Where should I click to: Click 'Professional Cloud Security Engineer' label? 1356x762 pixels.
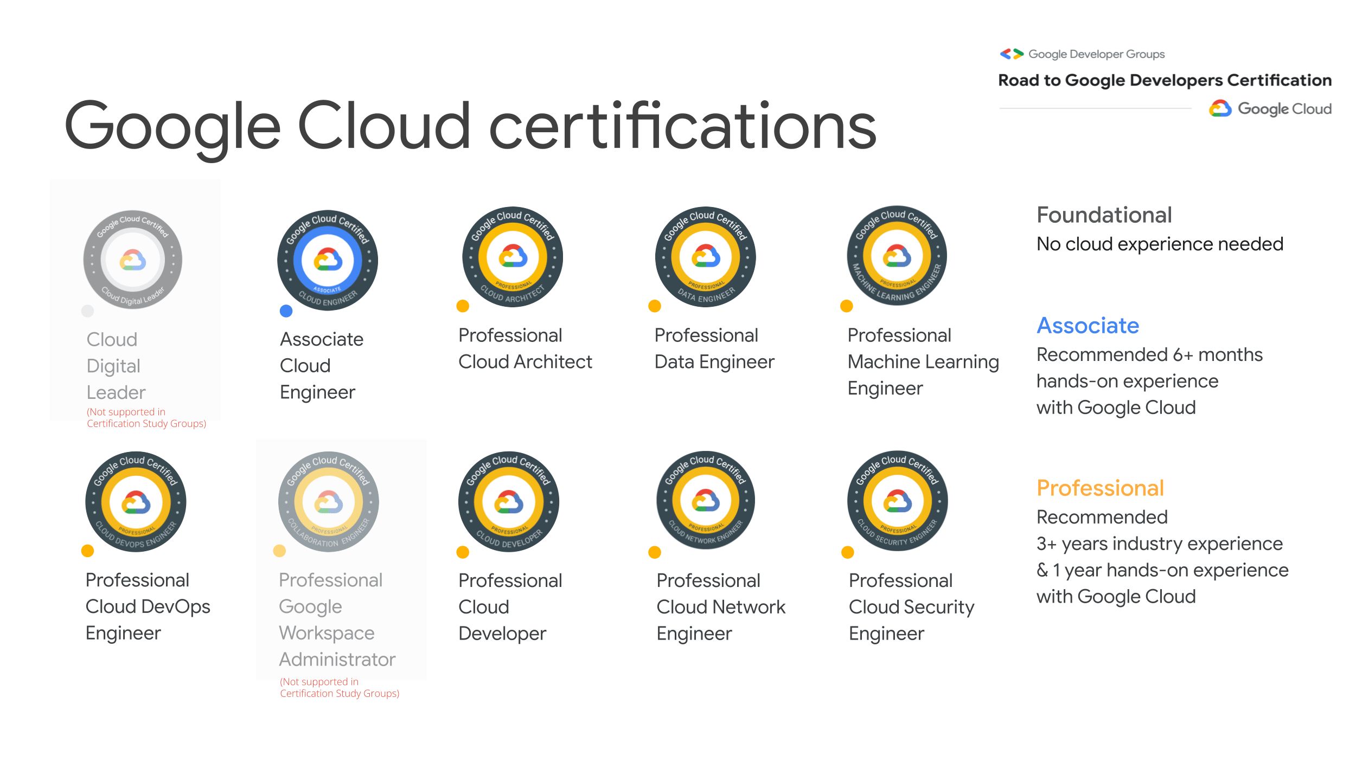911,608
